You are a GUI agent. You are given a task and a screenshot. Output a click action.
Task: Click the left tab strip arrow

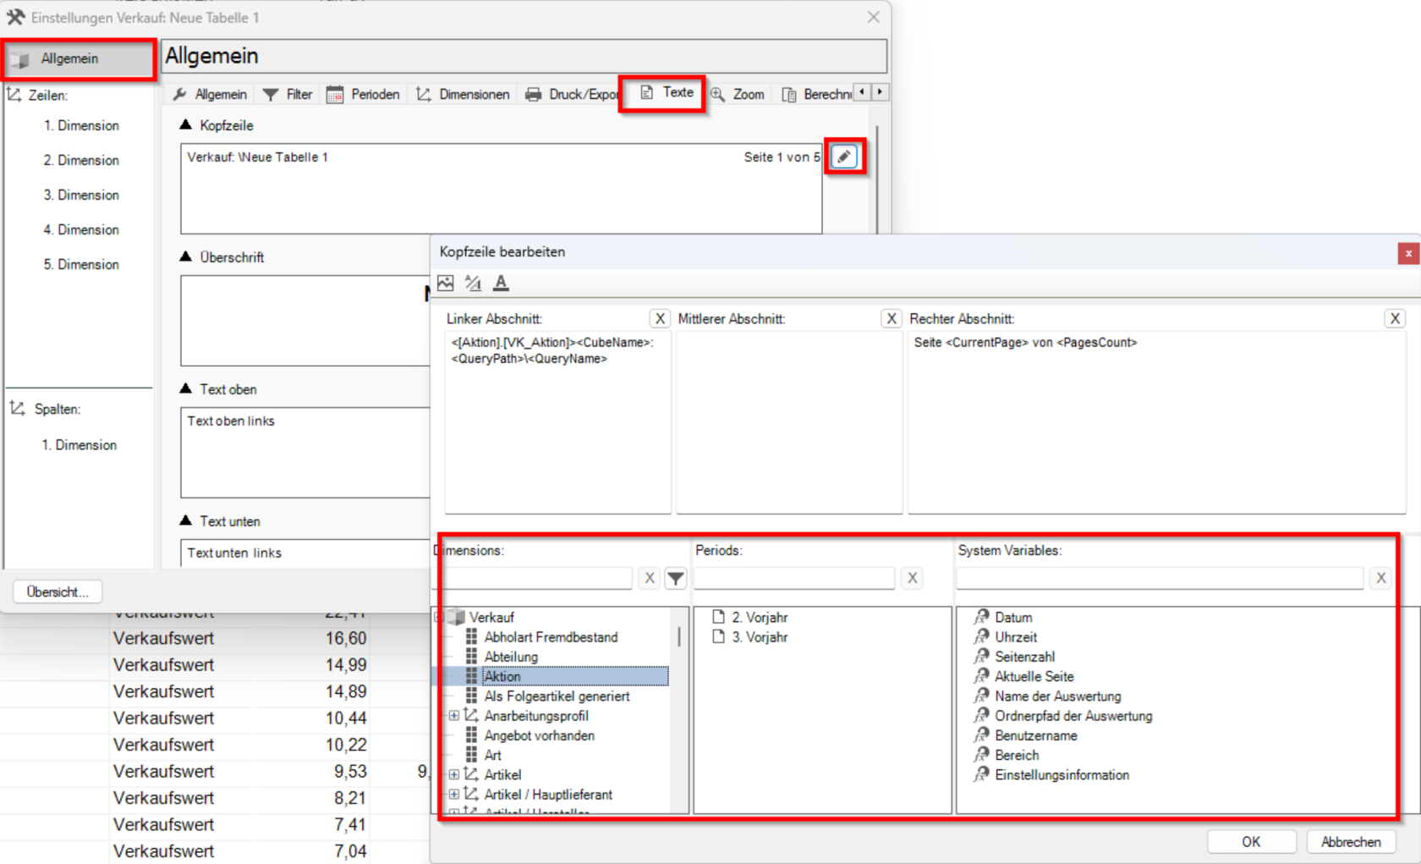coord(862,91)
